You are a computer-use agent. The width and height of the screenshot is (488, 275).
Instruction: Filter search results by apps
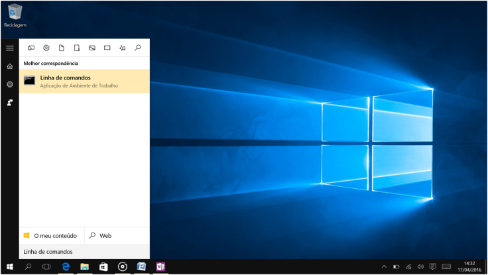(31, 48)
